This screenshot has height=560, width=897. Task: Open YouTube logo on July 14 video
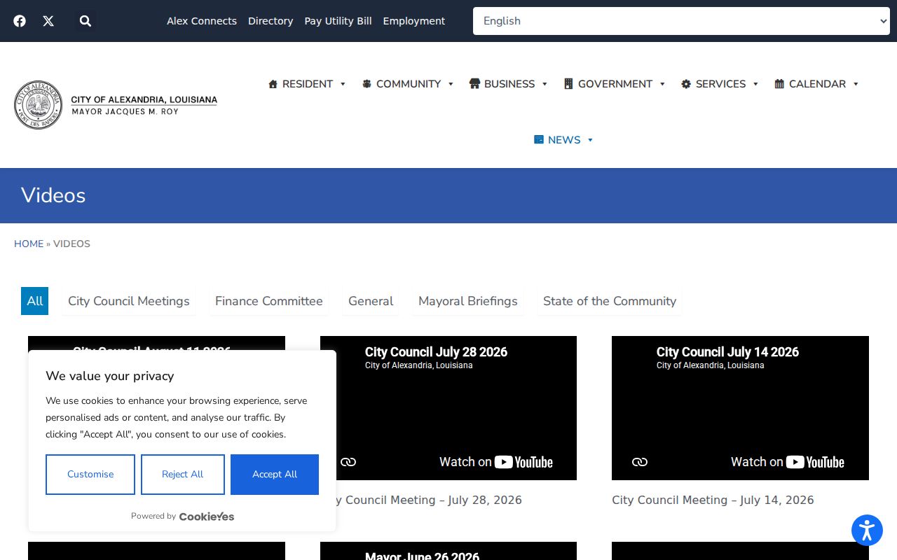tap(815, 462)
